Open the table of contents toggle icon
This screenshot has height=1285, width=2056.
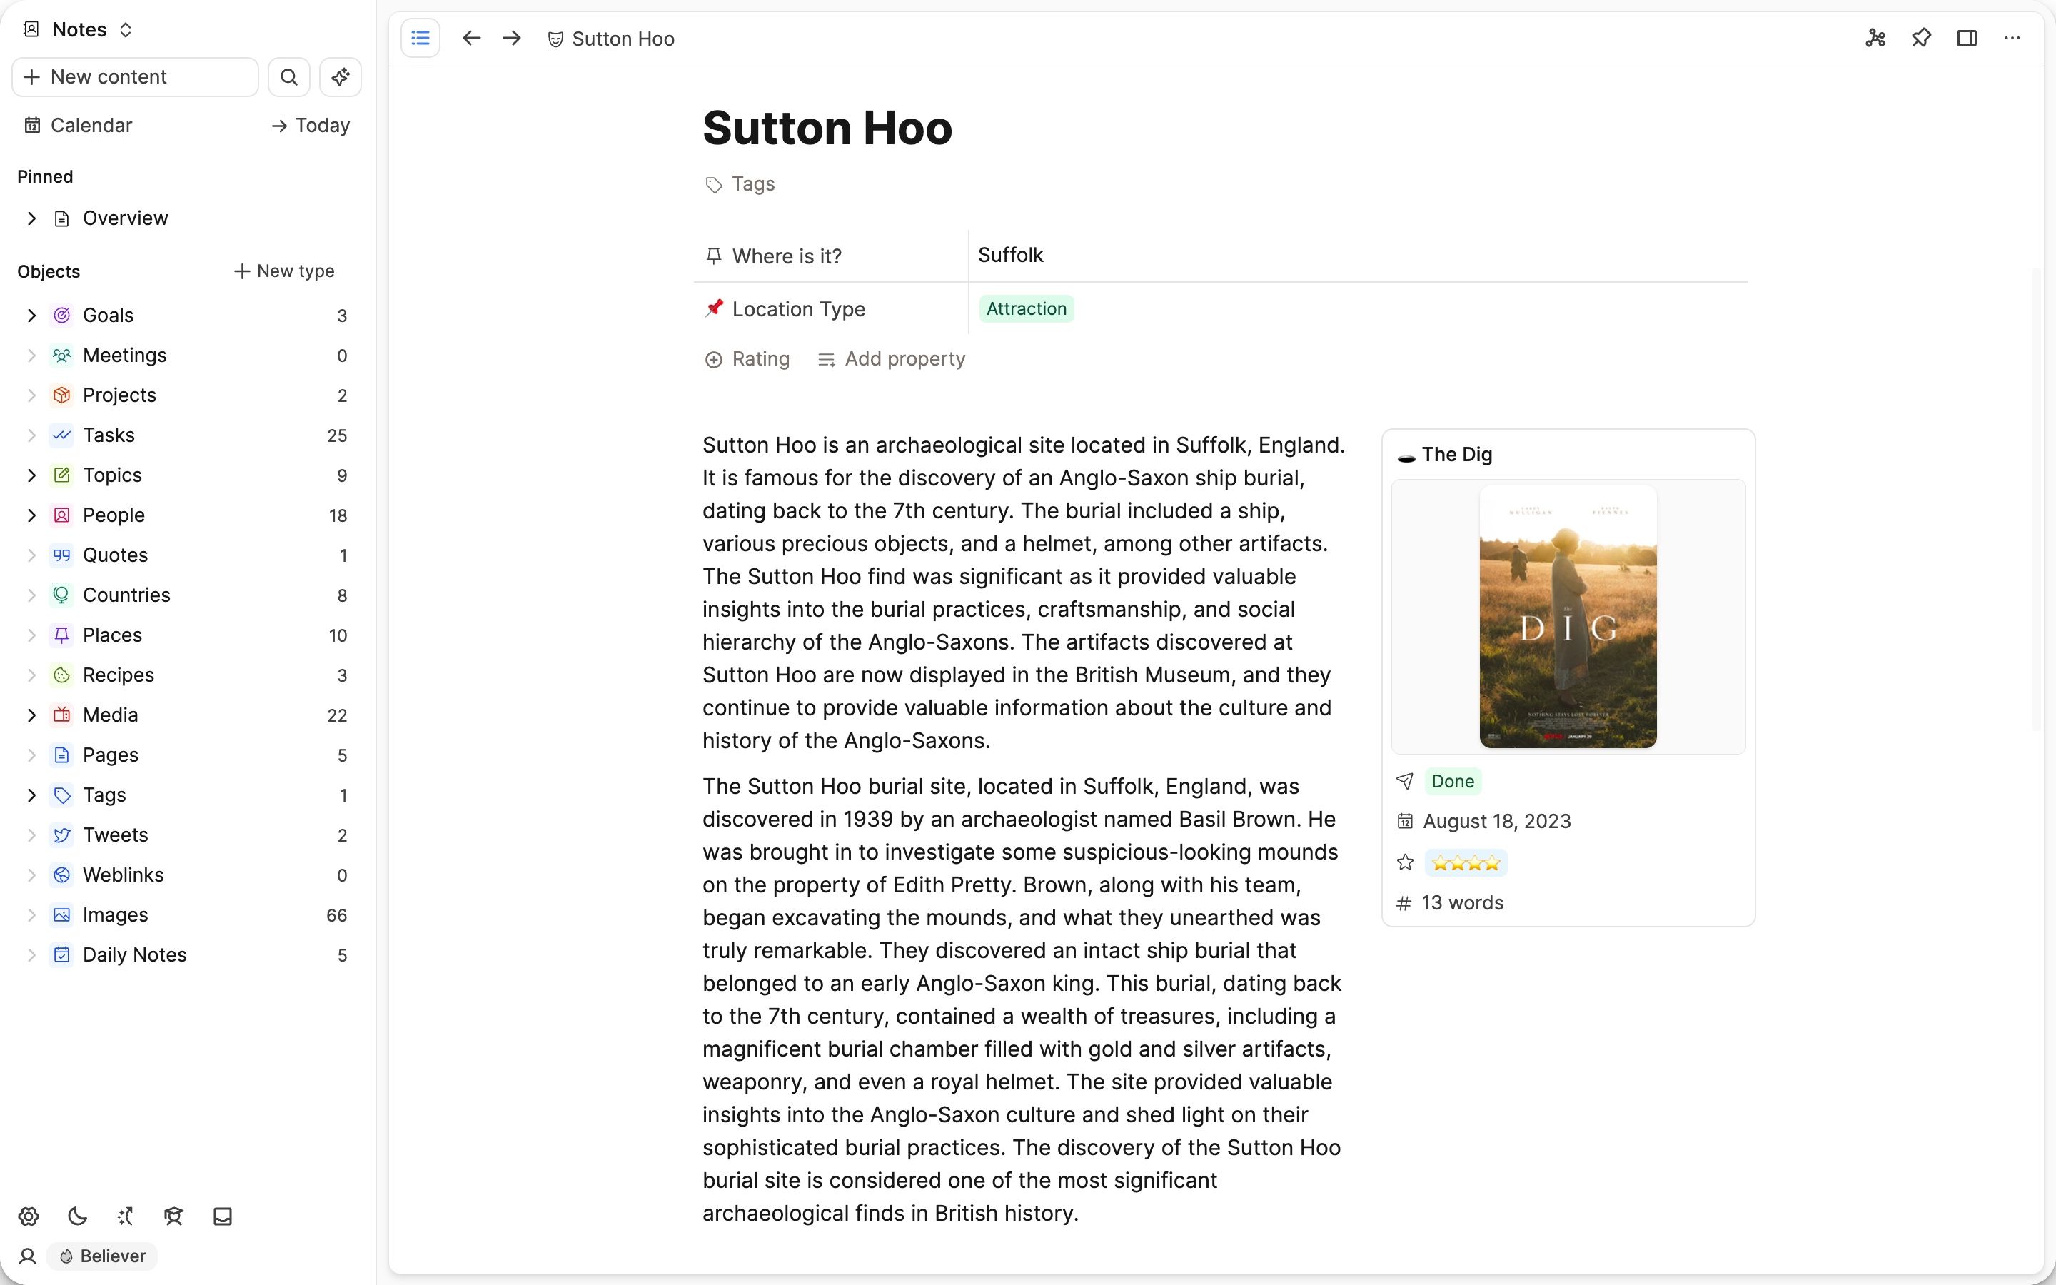point(420,39)
